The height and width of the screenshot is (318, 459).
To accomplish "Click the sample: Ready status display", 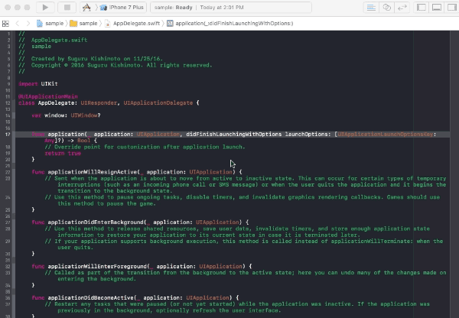I will pyautogui.click(x=174, y=8).
